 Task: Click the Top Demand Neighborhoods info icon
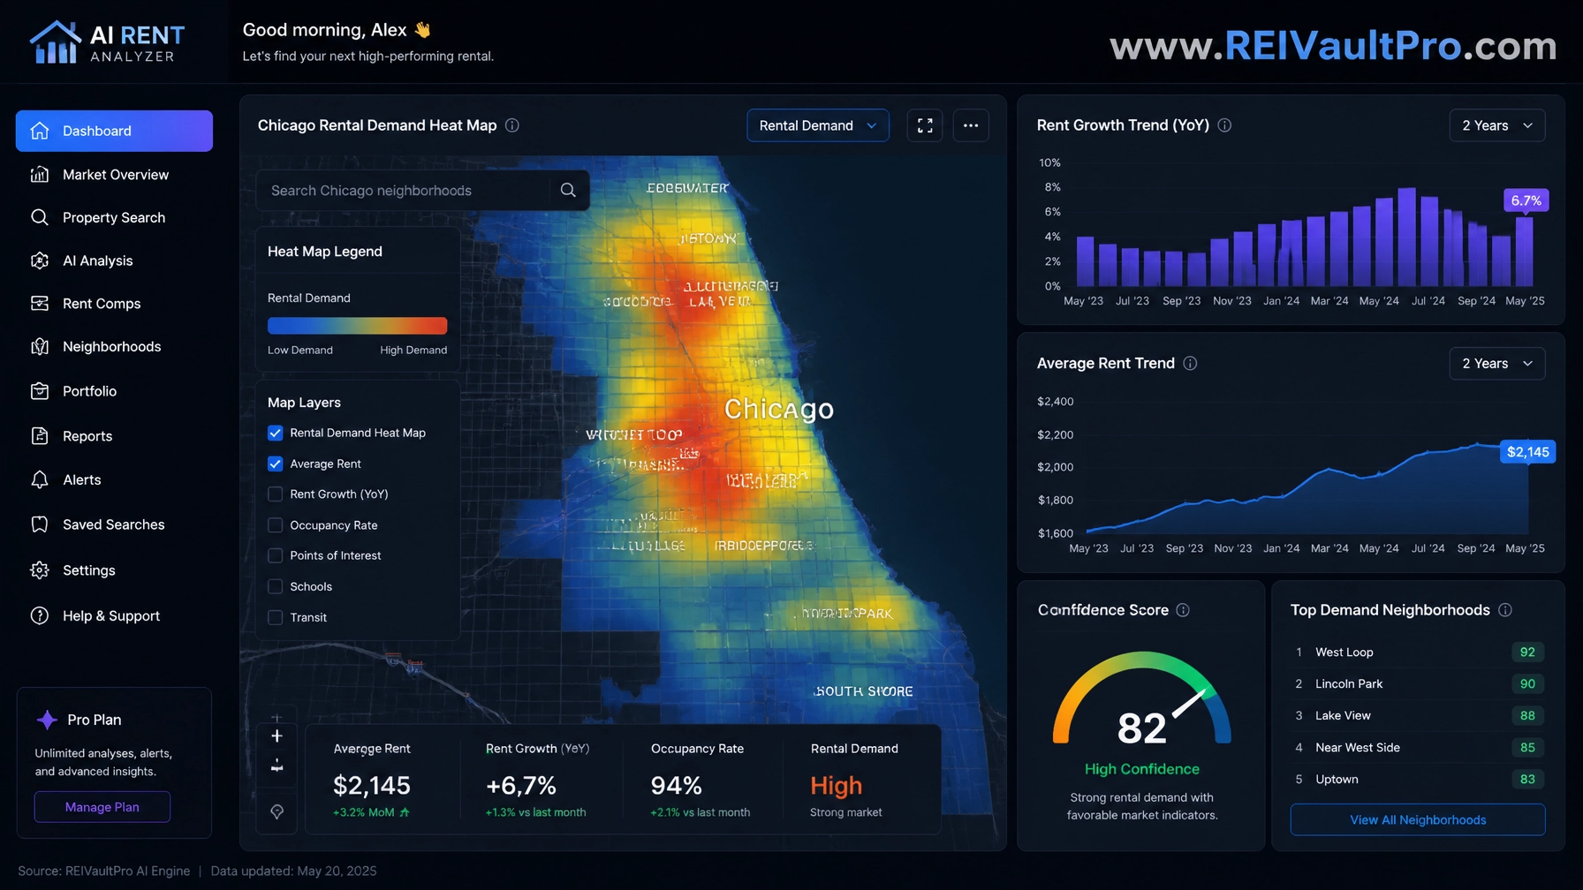[x=1505, y=610]
